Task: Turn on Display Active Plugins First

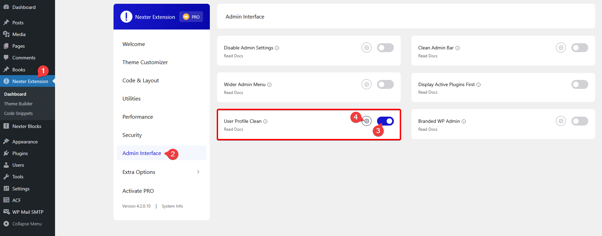Action: tap(580, 84)
